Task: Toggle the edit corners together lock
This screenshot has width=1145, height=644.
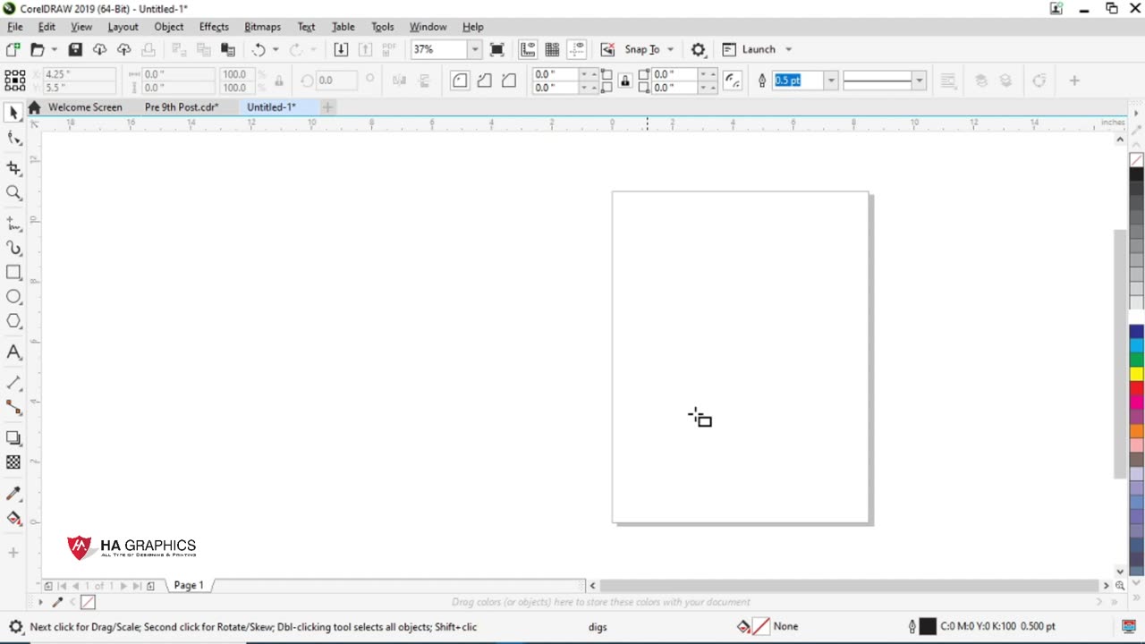Action: click(x=624, y=80)
